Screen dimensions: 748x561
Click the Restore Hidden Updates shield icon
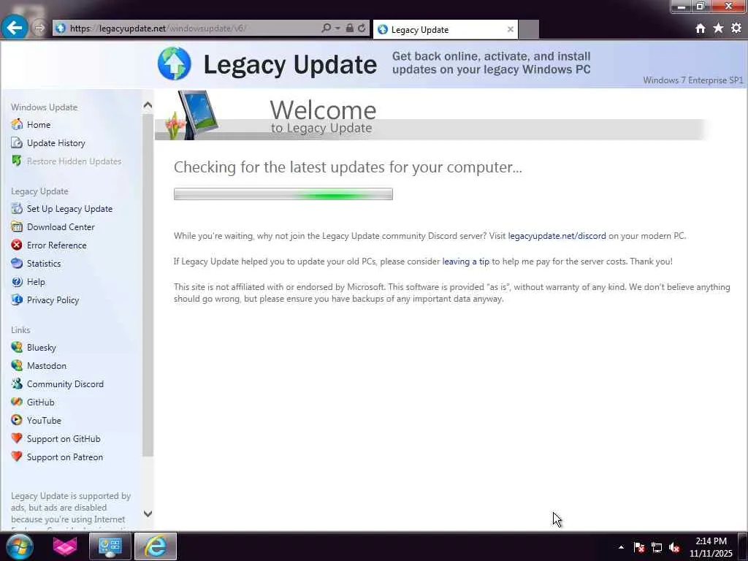coord(17,161)
